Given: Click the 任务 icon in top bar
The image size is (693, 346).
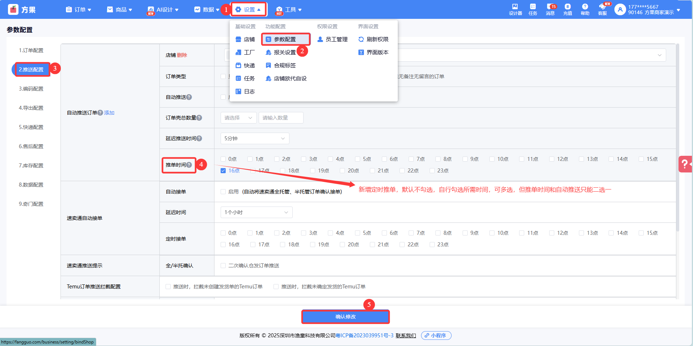Looking at the screenshot, I should tap(533, 9).
